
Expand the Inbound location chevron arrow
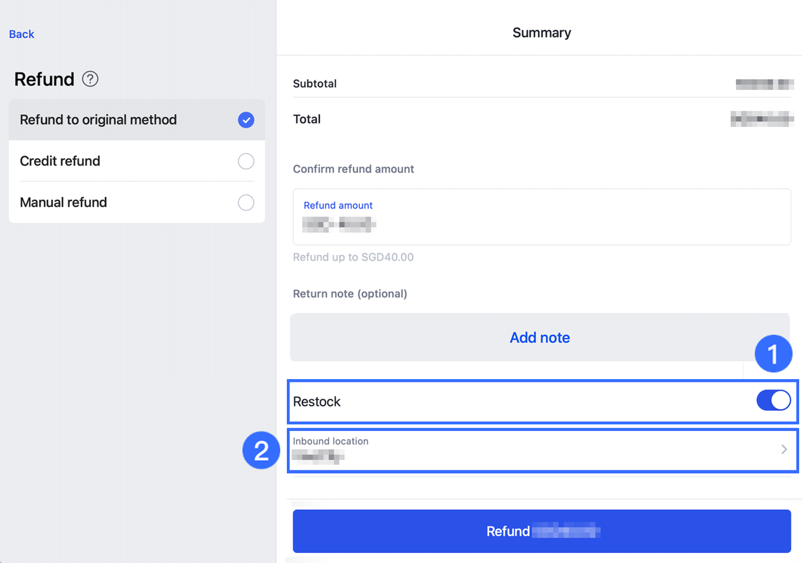point(784,449)
